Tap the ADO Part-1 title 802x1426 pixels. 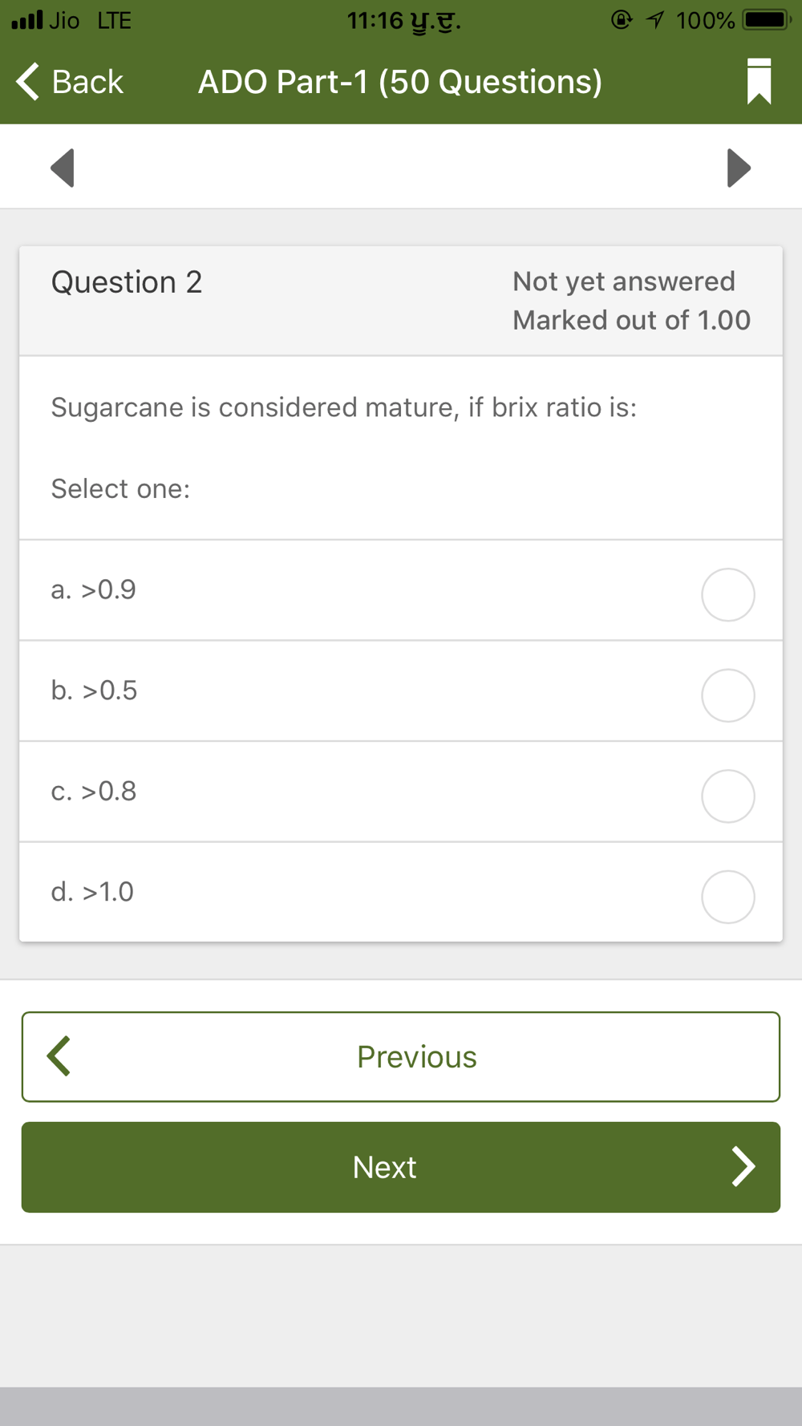click(x=400, y=82)
